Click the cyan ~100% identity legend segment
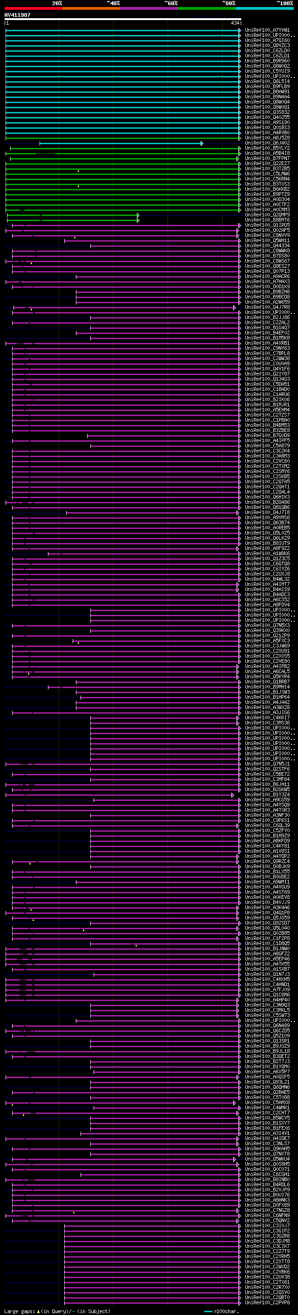 pyautogui.click(x=264, y=8)
